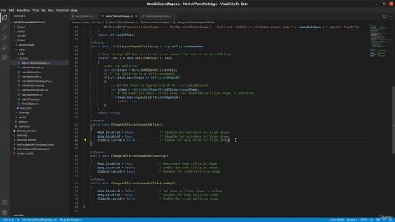This screenshot has width=395, height=222.
Task: Open the Search view in activity bar
Action: coord(5,27)
